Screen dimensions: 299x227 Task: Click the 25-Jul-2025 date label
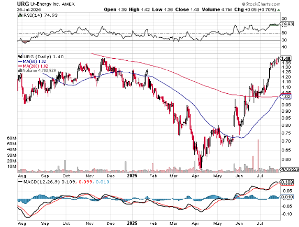point(29,9)
